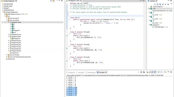Click com.vkr.sep12 package in Outline
Viewport: 174px width, 97px height.
pos(158,6)
